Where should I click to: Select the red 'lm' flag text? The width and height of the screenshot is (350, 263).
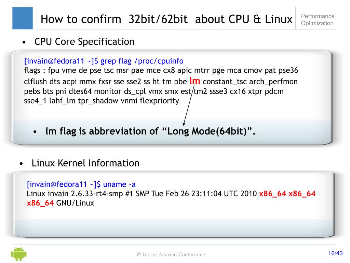[x=194, y=81]
